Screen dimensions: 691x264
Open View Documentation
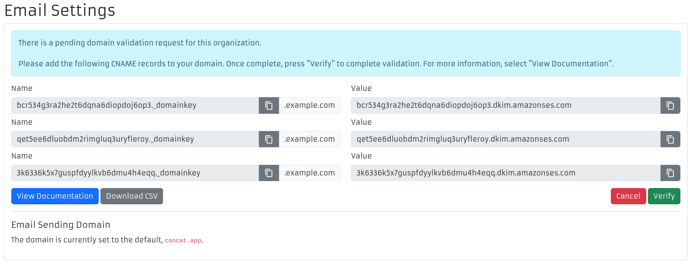pos(55,196)
